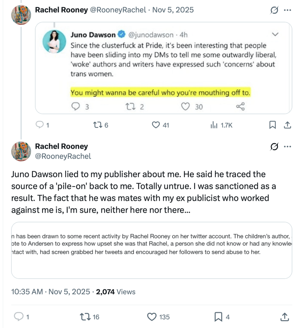Repost the main tweet with 16 reposts

click(84, 317)
